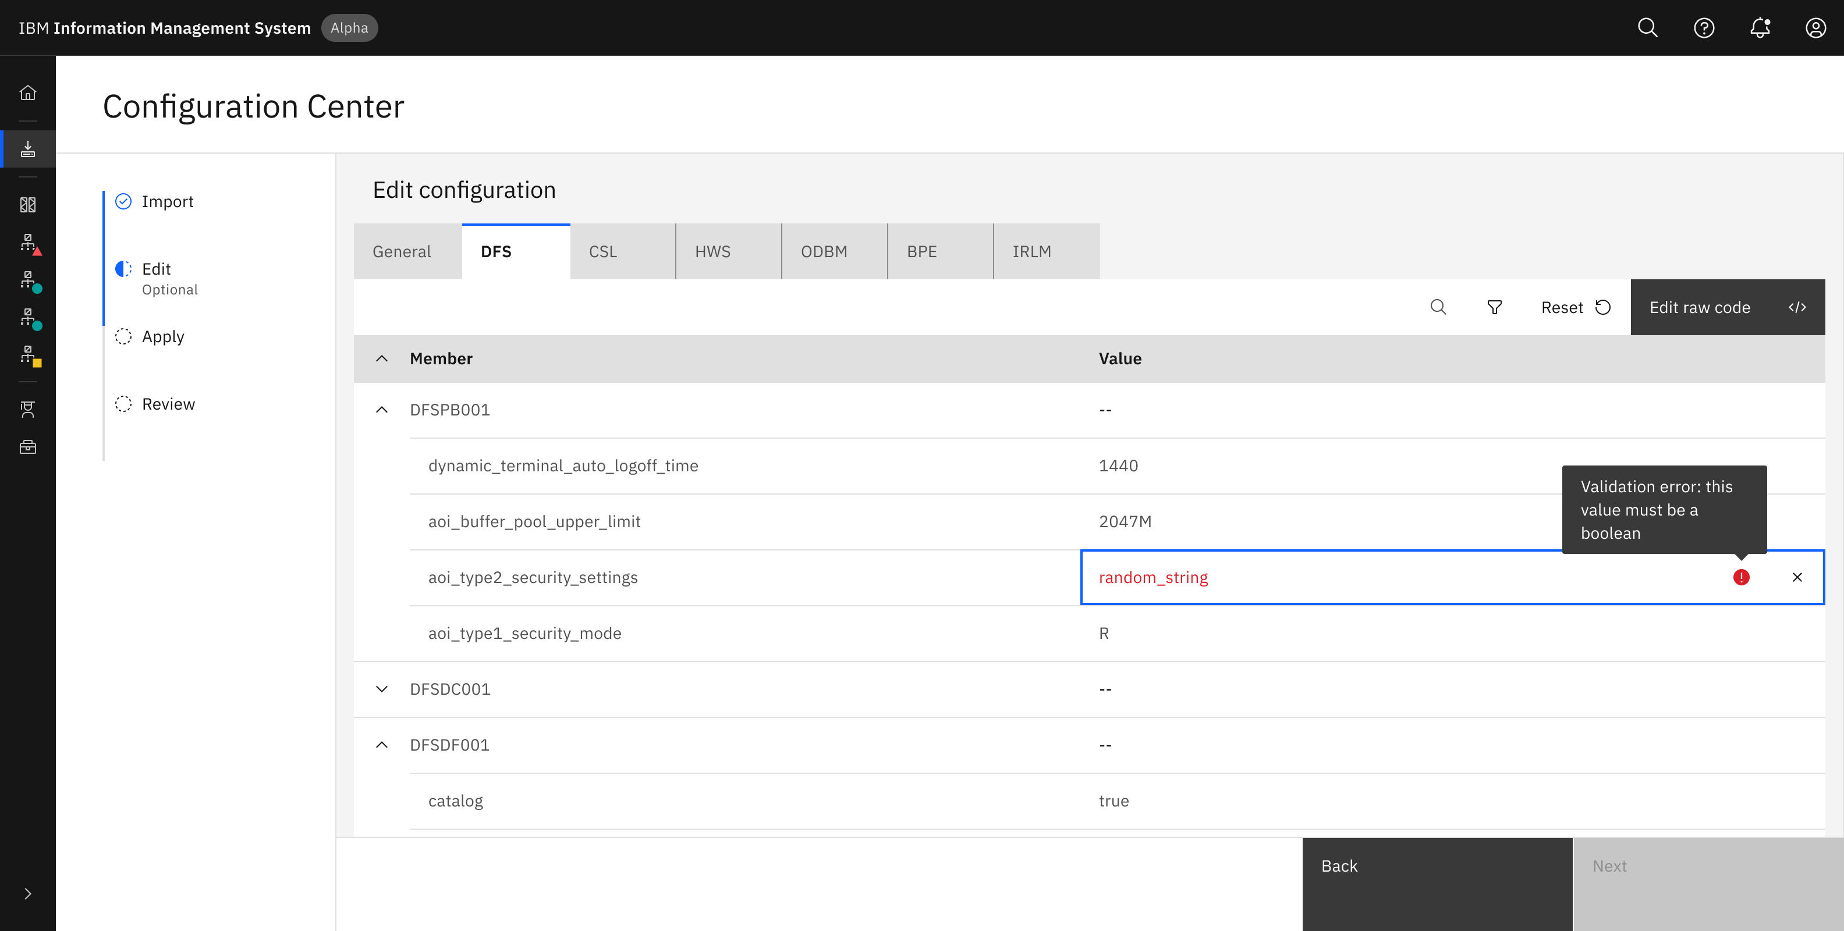Open the user profile avatar icon

tap(1815, 28)
